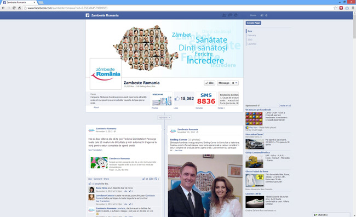Expand the Highlights dropdown on the timeline
Screen dimensions: 356x217
point(164,117)
